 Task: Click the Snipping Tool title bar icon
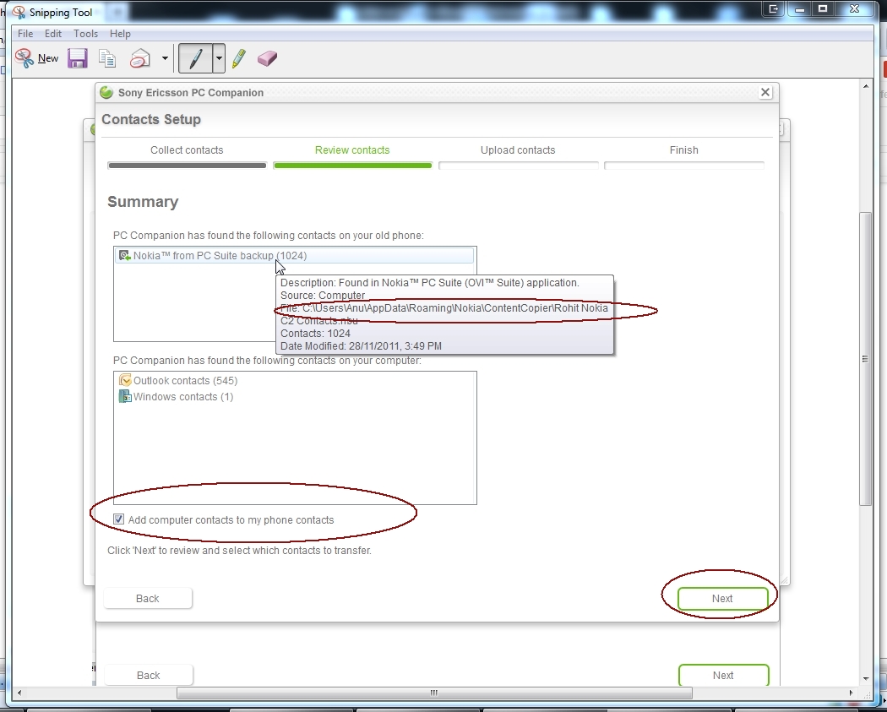point(19,12)
